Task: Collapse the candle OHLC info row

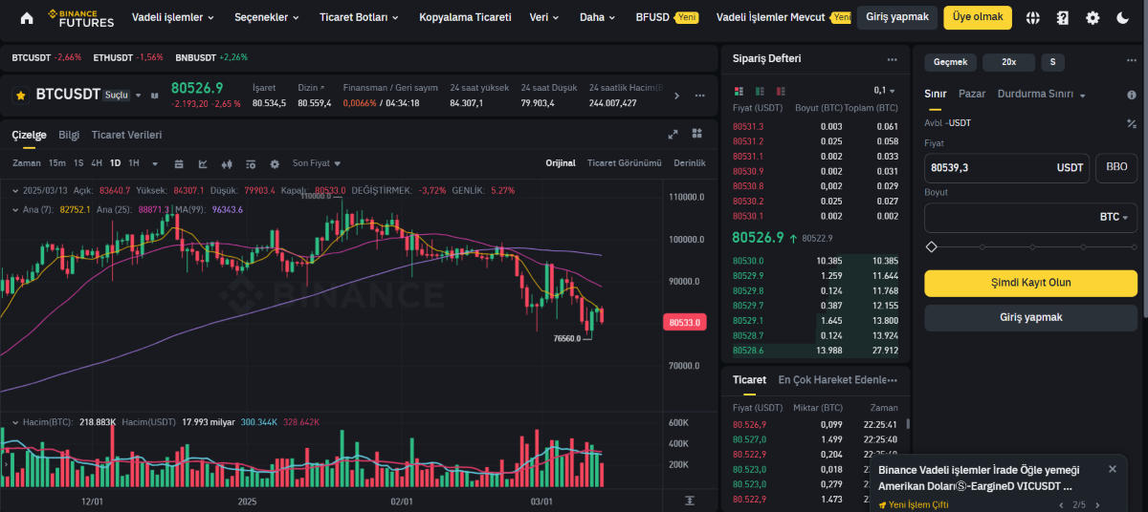Action: coord(15,190)
